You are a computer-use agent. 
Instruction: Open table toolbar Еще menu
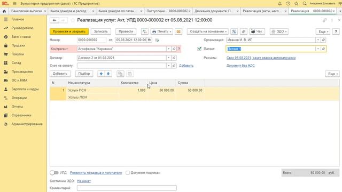[x=332, y=74]
